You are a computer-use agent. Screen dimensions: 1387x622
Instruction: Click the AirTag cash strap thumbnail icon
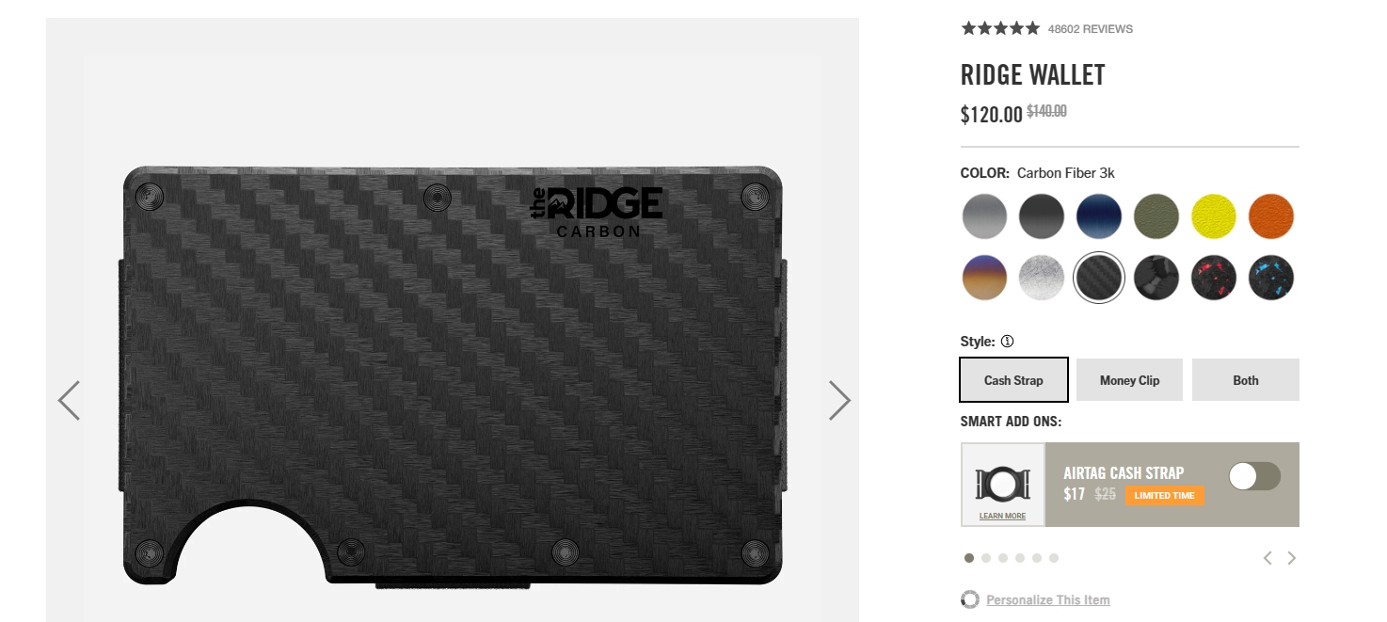(x=1003, y=484)
